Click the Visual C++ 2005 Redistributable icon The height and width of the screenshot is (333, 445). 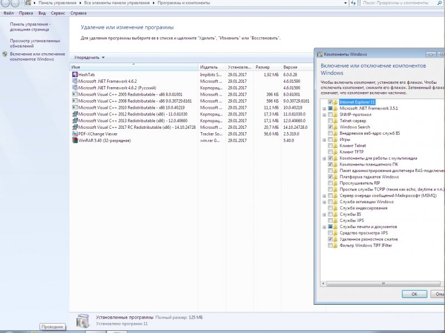(x=75, y=94)
